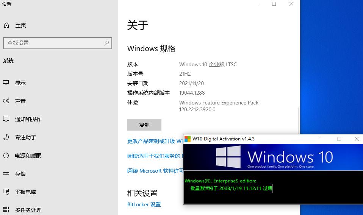Viewport: 363px width, 215px height.
Task: Close the W10 Digital Activation window
Action: (357, 139)
